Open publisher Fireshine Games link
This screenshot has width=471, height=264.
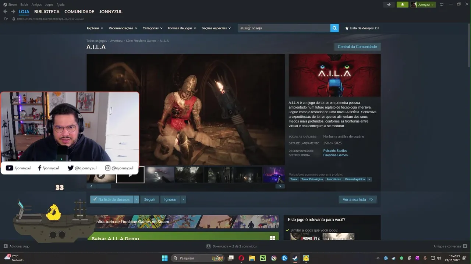pyautogui.click(x=335, y=155)
